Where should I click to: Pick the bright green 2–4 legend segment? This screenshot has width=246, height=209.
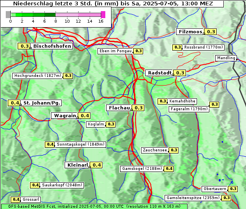(x=28, y=15)
